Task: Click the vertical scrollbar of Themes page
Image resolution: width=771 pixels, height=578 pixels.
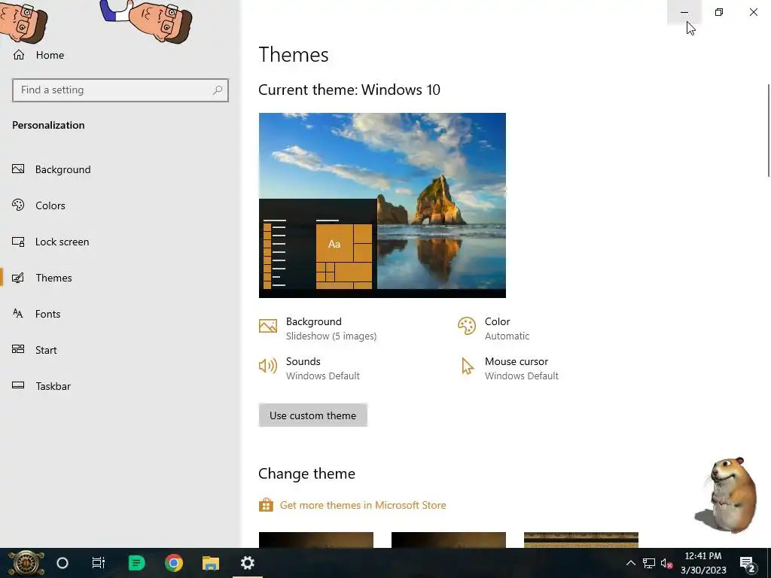Action: coord(769,130)
